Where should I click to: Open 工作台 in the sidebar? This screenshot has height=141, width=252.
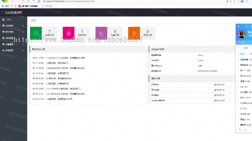(8, 20)
